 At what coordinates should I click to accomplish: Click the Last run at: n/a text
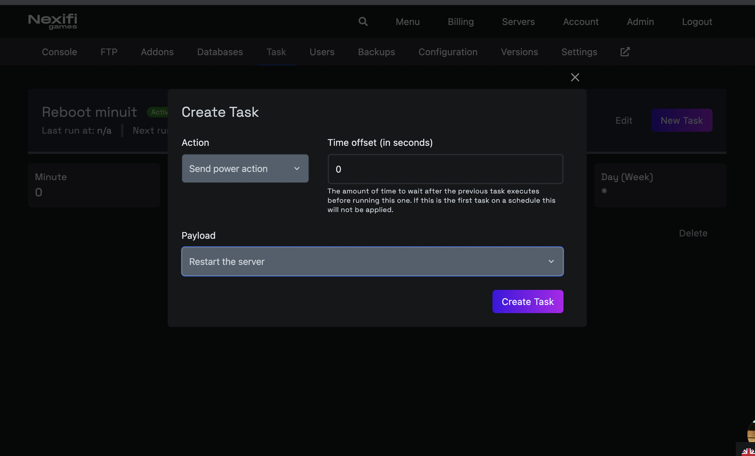77,130
